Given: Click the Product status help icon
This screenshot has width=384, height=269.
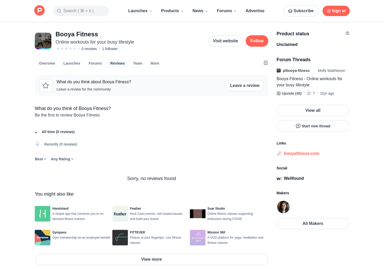Looking at the screenshot, I should [347, 33].
